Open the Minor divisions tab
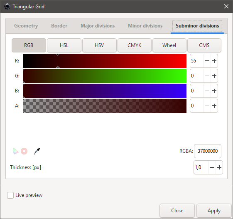The width and height of the screenshot is (233, 219). click(x=145, y=26)
